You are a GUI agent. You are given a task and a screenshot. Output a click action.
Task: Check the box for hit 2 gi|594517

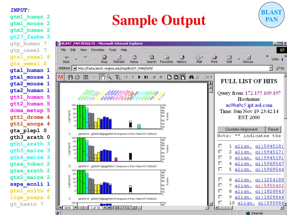click(x=220, y=152)
